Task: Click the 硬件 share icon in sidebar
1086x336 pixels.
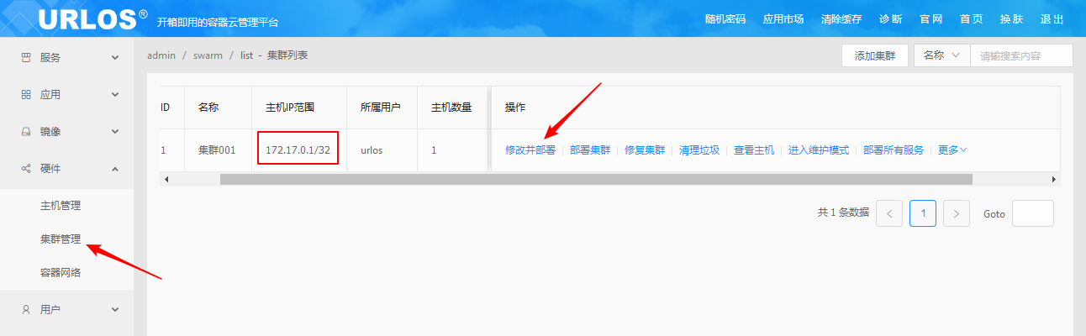Action: coord(25,169)
